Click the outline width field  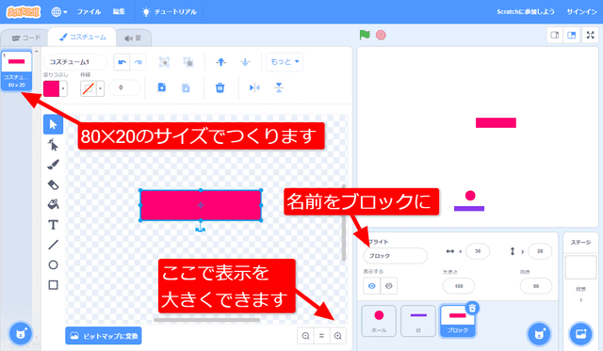124,88
